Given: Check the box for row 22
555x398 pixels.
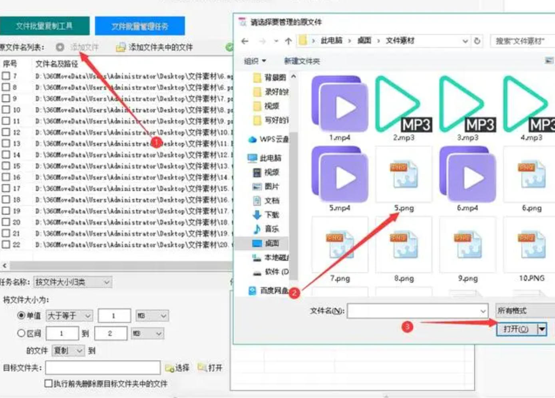Looking at the screenshot, I should pos(6,244).
